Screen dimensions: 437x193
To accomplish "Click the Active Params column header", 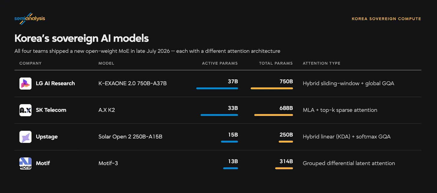I will 220,63.
